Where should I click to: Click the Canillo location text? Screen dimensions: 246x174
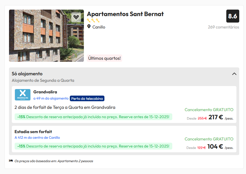pos(99,27)
